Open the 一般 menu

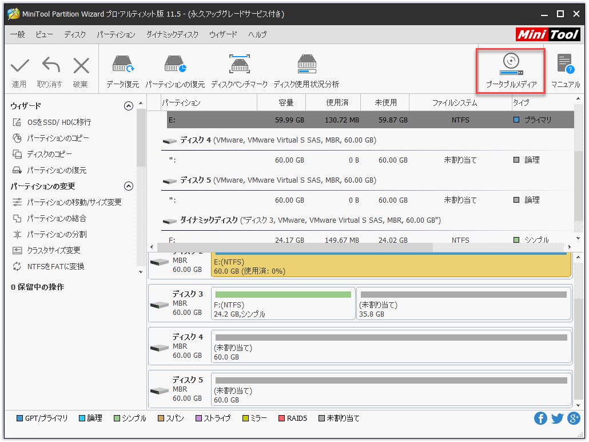coord(18,34)
